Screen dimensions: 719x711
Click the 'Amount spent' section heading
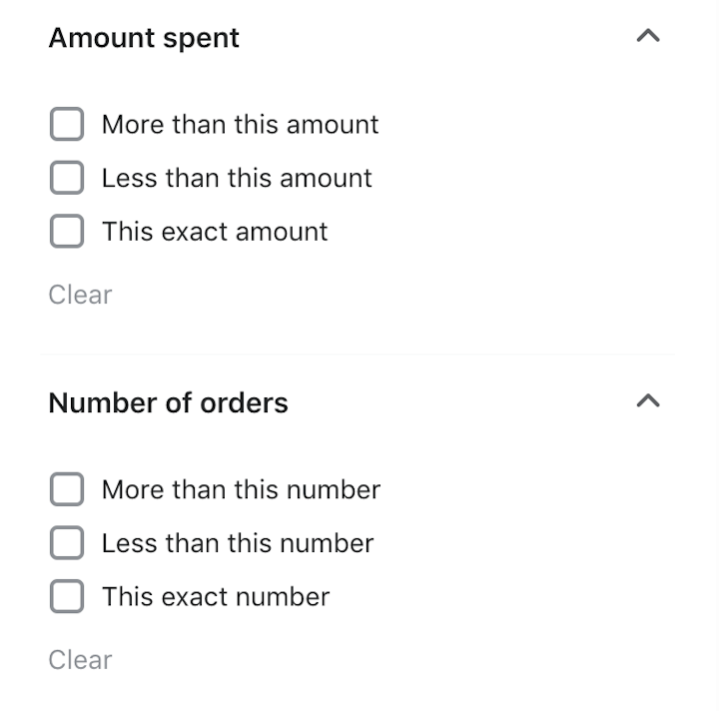click(144, 38)
